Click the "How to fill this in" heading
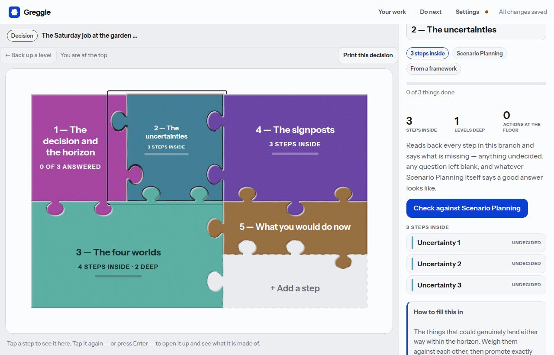The image size is (554, 355). pos(438,312)
